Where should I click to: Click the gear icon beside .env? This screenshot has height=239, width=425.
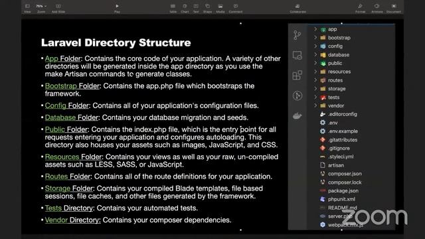(x=323, y=122)
